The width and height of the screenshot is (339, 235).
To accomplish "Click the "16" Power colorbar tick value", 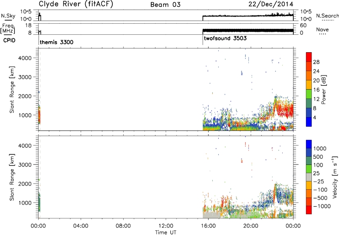I will click(316, 90).
